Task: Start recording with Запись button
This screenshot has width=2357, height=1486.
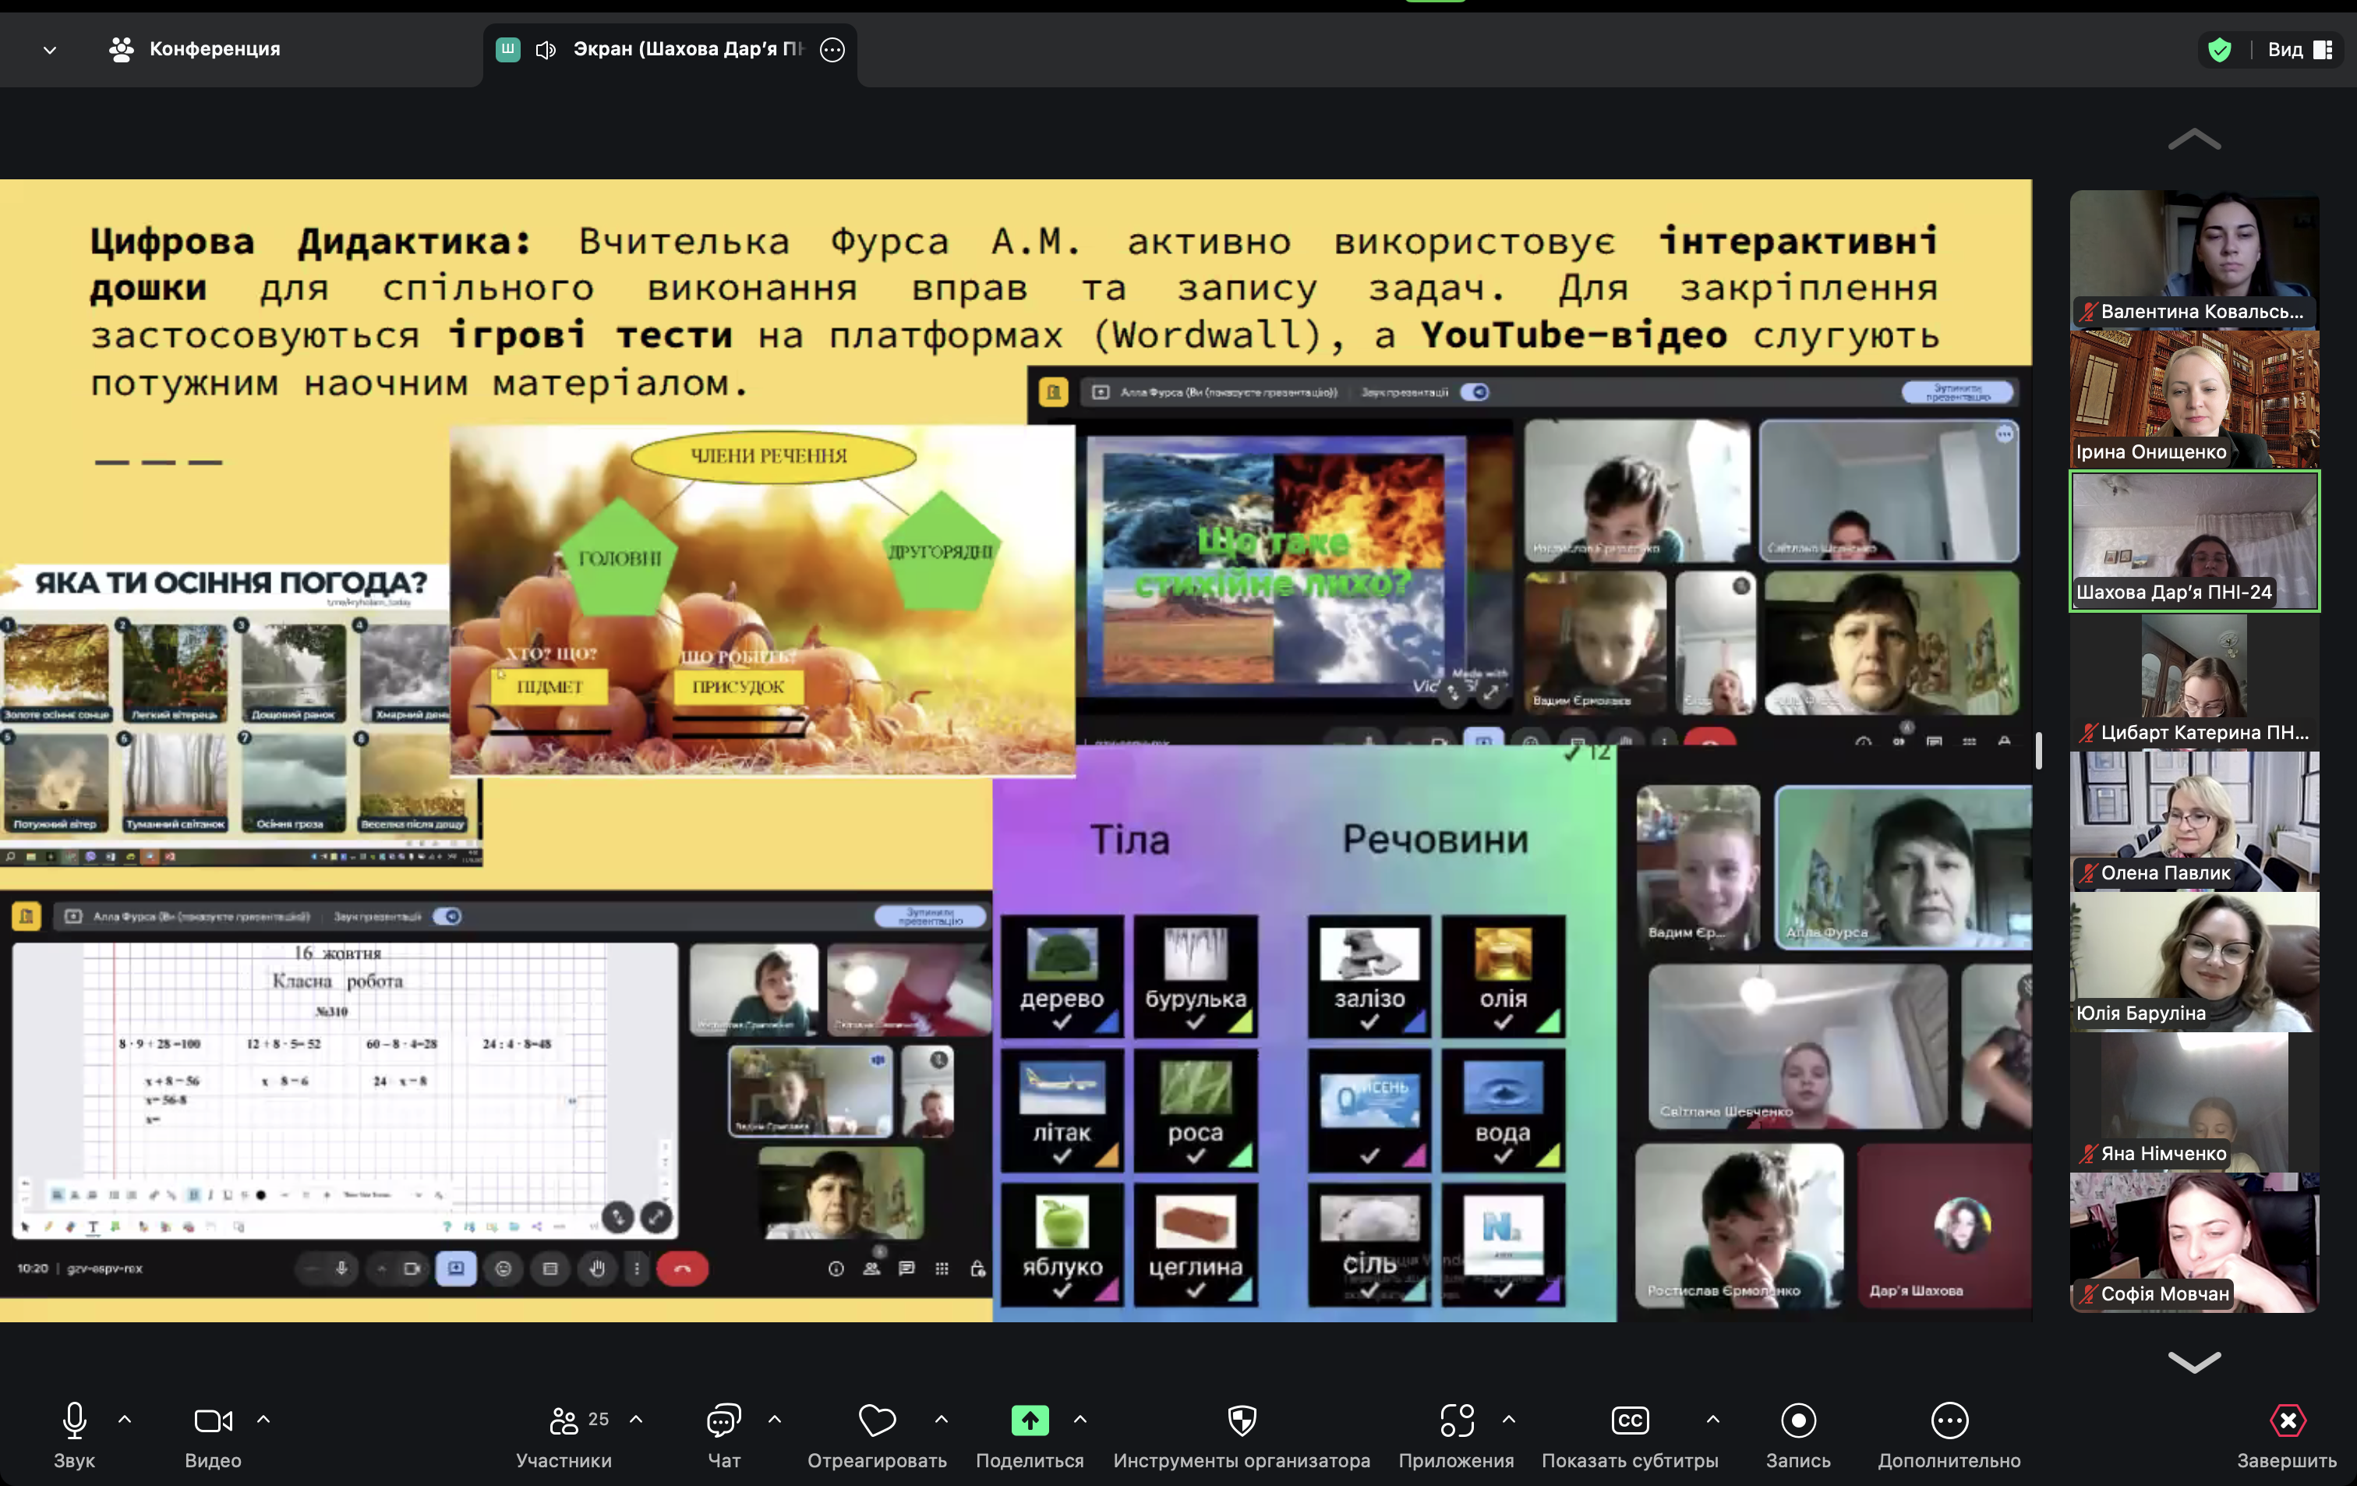Action: point(1797,1421)
